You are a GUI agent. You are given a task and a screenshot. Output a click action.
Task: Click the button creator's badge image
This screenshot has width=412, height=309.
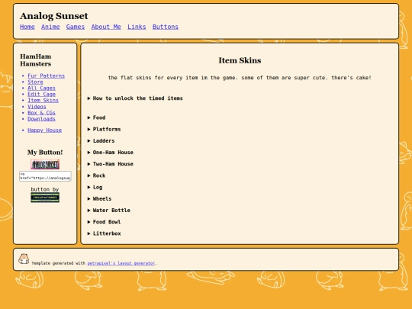tap(45, 198)
